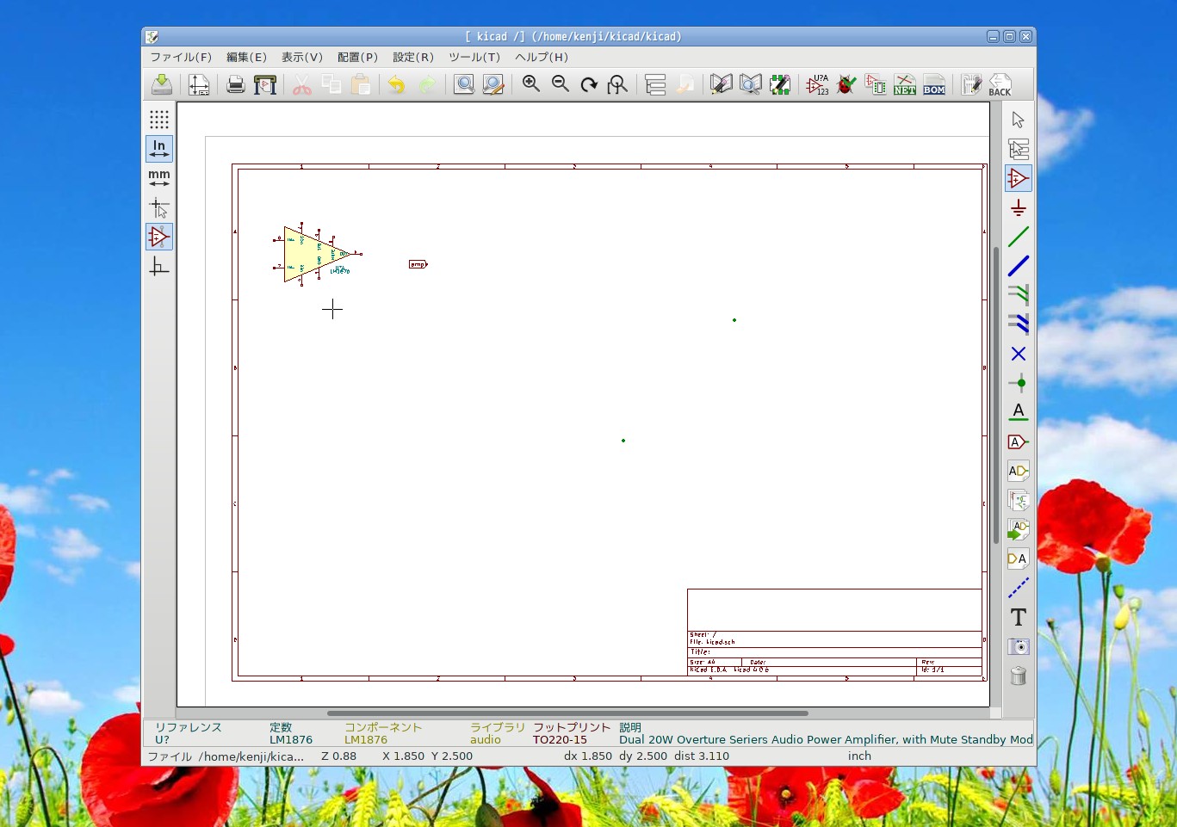Select the text placement tool
The height and width of the screenshot is (827, 1177).
pos(1019,617)
